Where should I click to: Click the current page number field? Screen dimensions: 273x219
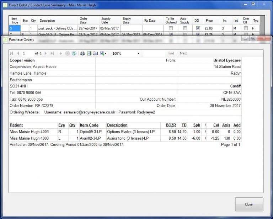point(27,53)
